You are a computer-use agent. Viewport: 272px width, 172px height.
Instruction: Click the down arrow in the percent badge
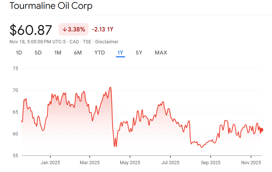[65, 30]
